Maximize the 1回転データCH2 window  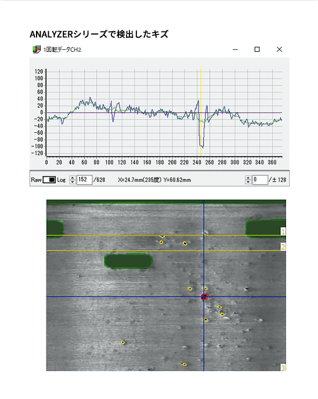tap(257, 49)
